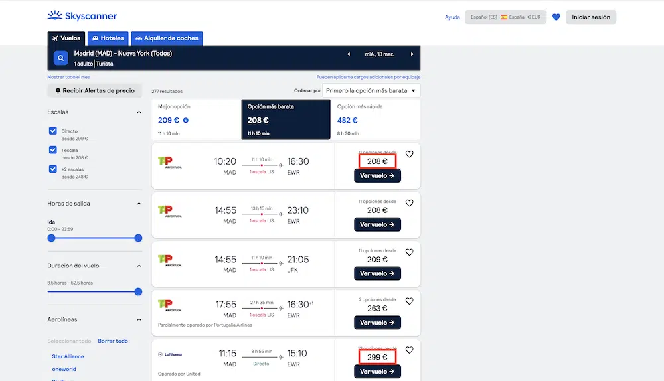Viewport: 664px width, 381px height.
Task: Favorite the 21:05 JFK arrival flight
Action: click(409, 252)
